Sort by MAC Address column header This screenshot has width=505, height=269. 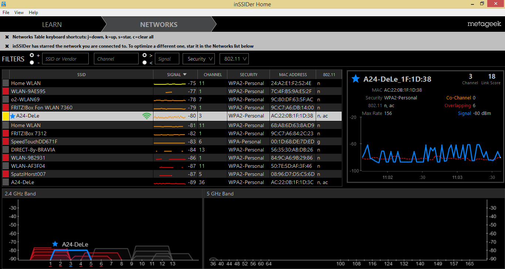point(293,75)
